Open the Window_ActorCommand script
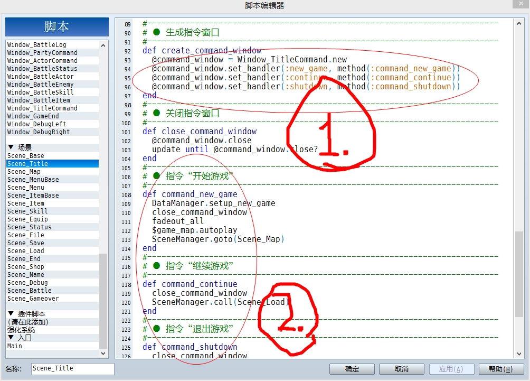This screenshot has height=381, width=530. [53, 61]
